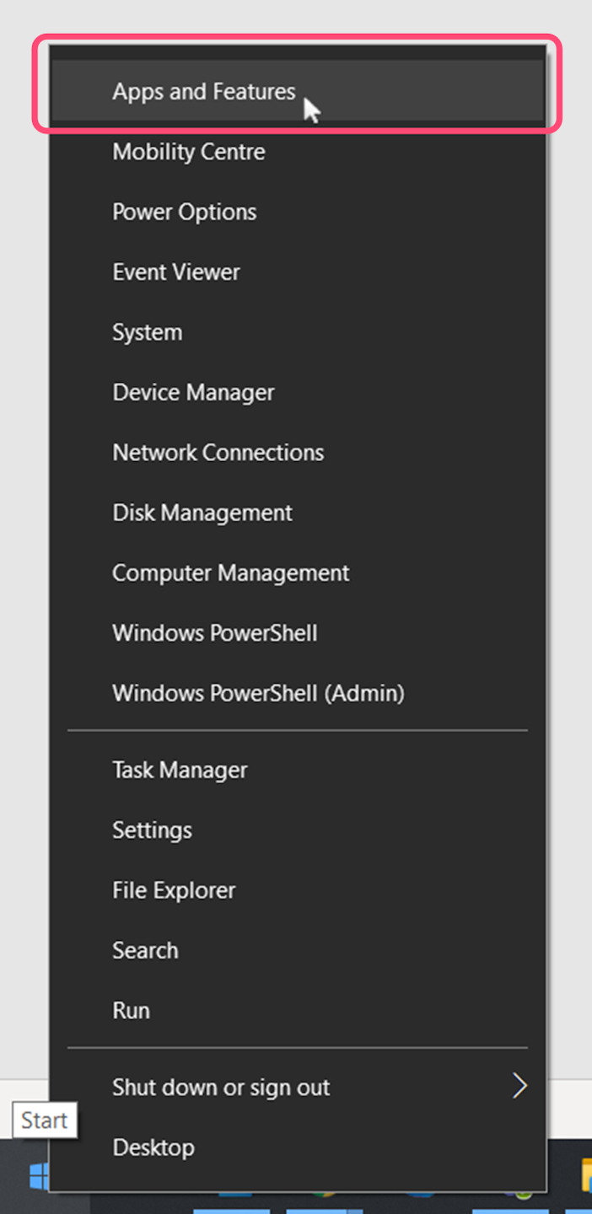Run Windows PowerShell (Admin)
This screenshot has height=1214, width=592.
[258, 694]
